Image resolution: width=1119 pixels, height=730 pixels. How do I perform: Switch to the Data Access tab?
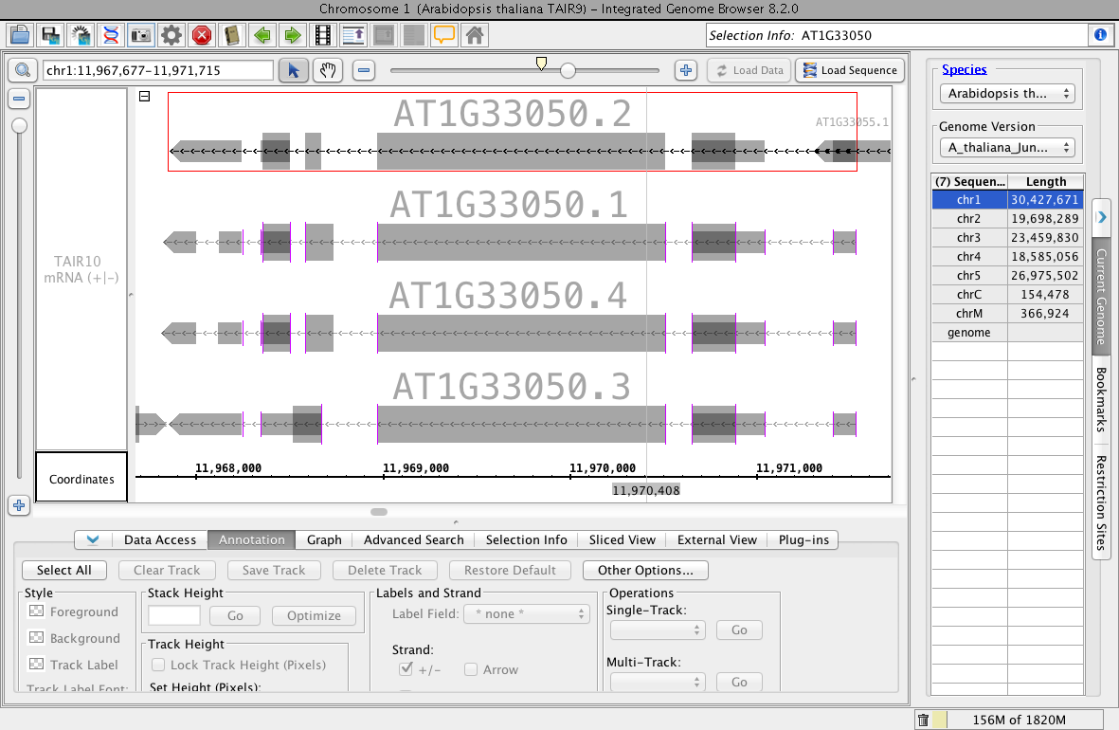pyautogui.click(x=159, y=539)
